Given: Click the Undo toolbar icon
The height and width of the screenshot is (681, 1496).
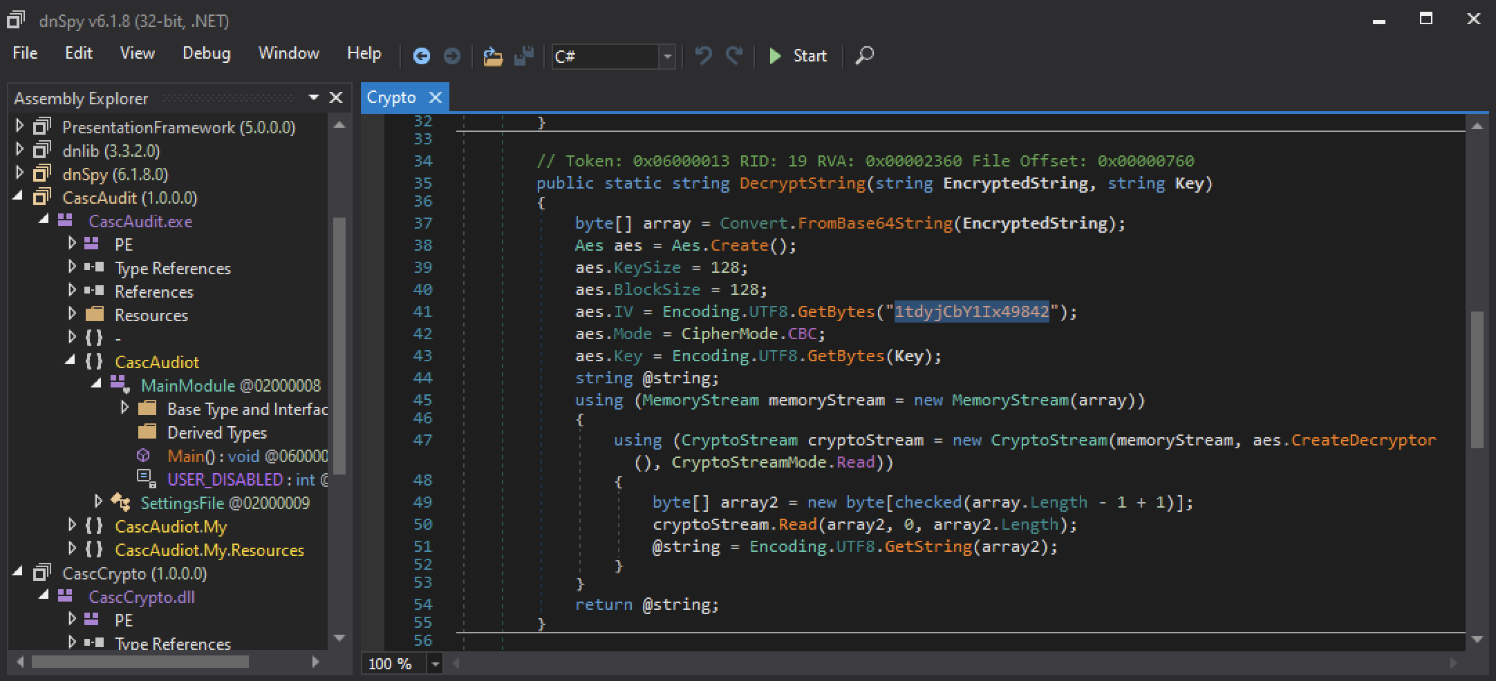Looking at the screenshot, I should click(703, 56).
